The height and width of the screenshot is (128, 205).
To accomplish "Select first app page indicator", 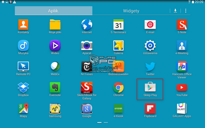I will (99, 123).
